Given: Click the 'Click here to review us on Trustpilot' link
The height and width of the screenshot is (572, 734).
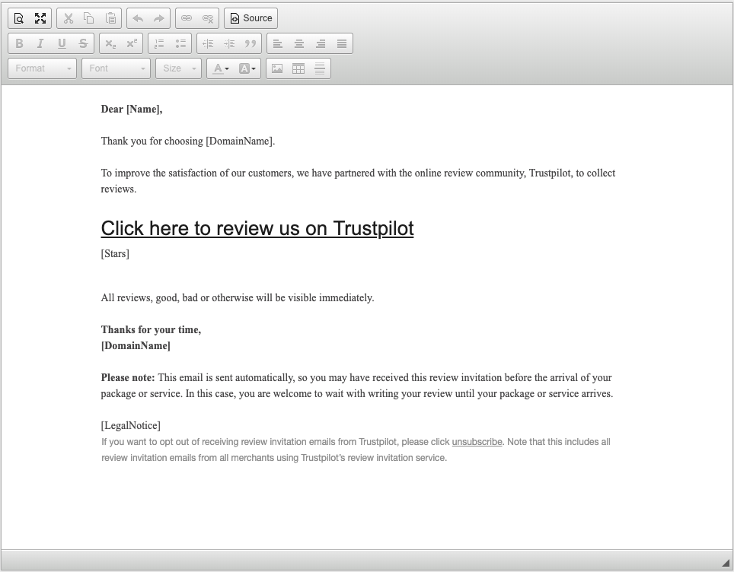Looking at the screenshot, I should click(x=257, y=228).
